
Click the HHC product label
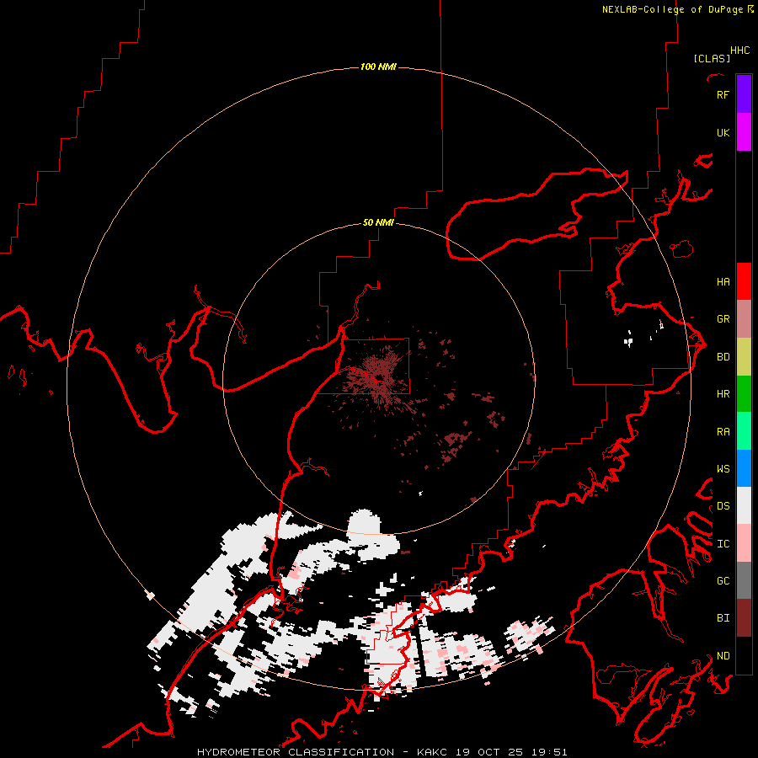pyautogui.click(x=740, y=51)
